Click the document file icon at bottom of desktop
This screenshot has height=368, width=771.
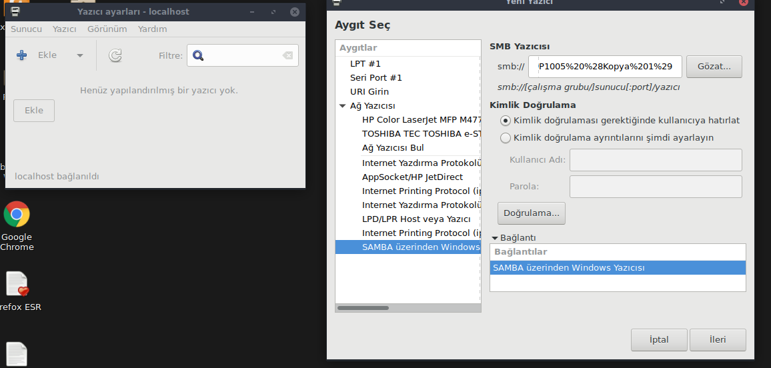click(17, 353)
